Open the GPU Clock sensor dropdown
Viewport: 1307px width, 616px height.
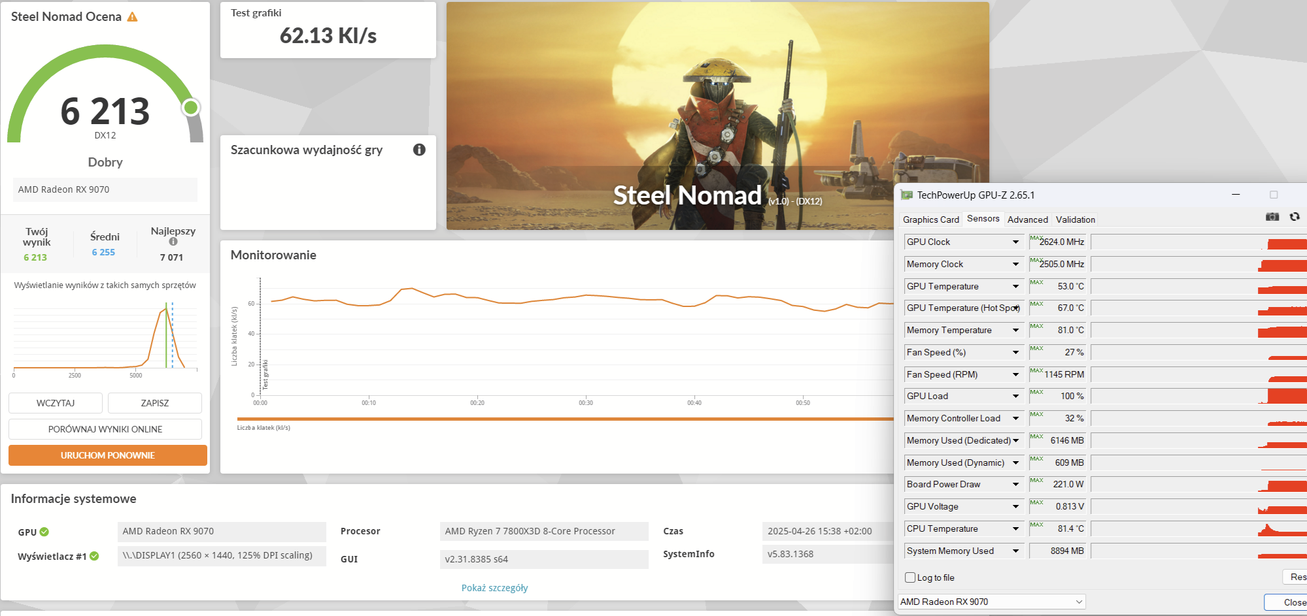click(1015, 242)
